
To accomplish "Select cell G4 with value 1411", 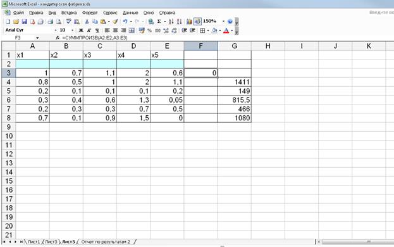I will (235, 82).
